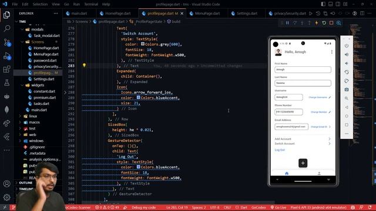The width and height of the screenshot is (376, 211).
Task: Tap the home tab in phone bottom bar
Action: pyautogui.click(x=287, y=173)
